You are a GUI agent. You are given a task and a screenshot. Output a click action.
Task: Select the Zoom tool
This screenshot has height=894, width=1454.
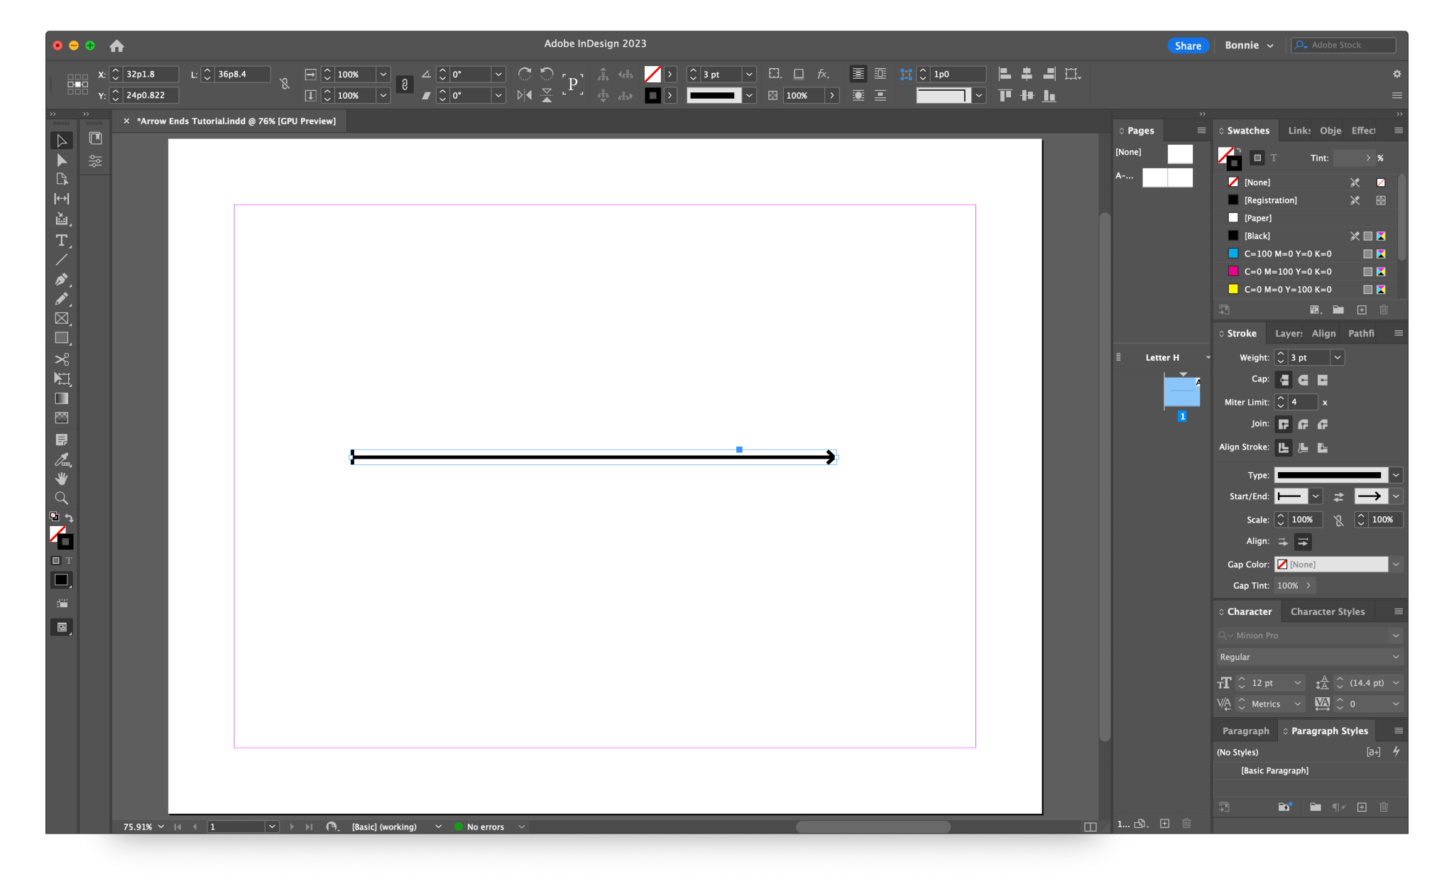pyautogui.click(x=62, y=498)
